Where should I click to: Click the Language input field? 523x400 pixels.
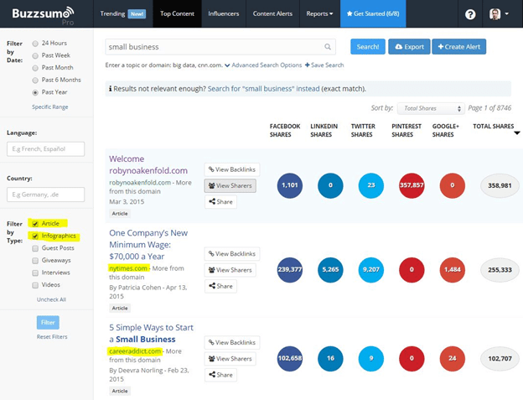[x=46, y=149]
